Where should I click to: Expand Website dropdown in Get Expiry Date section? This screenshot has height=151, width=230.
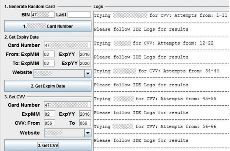(x=88, y=73)
